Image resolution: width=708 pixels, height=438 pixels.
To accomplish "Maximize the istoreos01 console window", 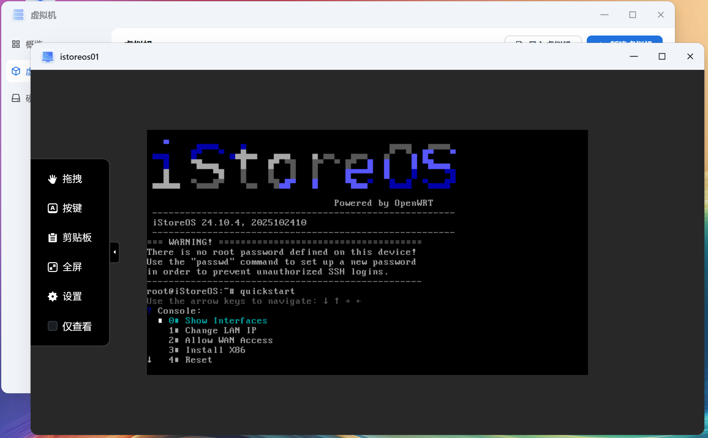I will [x=662, y=56].
